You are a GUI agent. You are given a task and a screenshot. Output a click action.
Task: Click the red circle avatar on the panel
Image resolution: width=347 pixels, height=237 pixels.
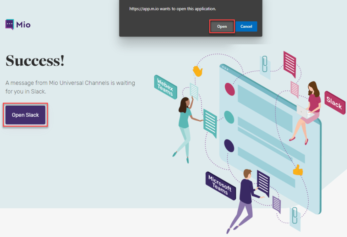[x=230, y=89]
